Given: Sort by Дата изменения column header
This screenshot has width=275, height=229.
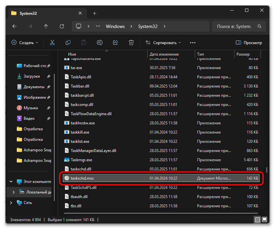Looking at the screenshot, I should click(171, 54).
